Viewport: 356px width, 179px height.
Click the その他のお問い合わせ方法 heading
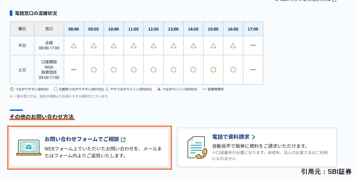click(42, 117)
